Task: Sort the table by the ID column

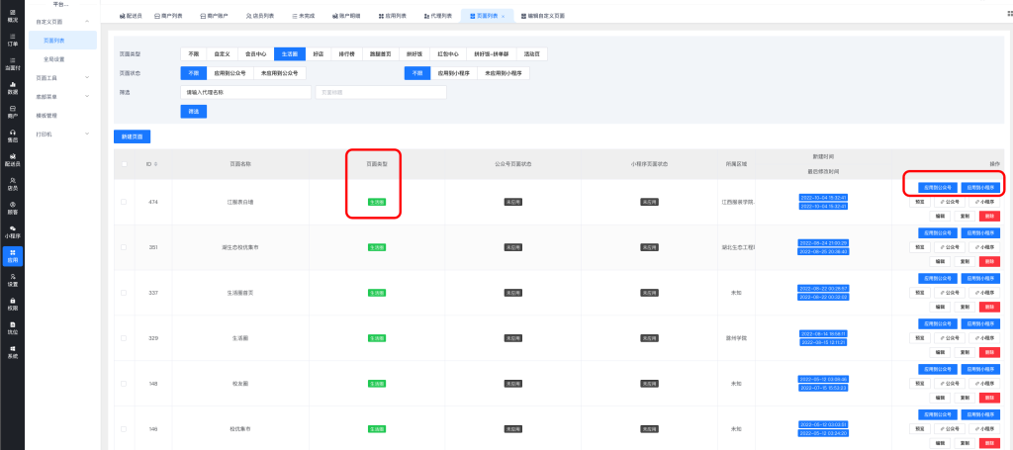Action: 155,163
